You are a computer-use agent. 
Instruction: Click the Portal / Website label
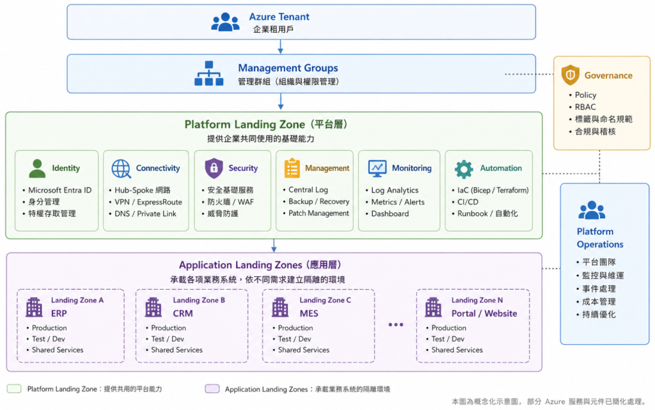(484, 313)
